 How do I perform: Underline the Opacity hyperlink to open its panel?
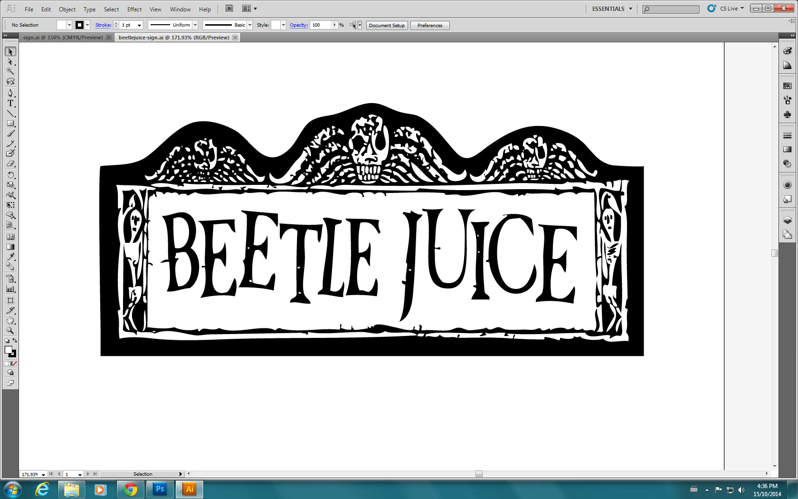(x=298, y=25)
